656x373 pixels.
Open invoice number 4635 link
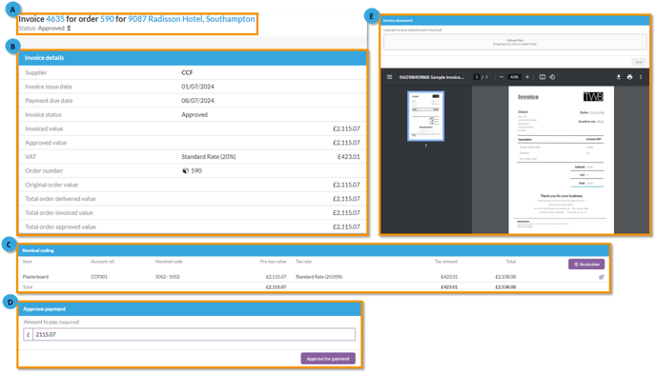coord(55,19)
